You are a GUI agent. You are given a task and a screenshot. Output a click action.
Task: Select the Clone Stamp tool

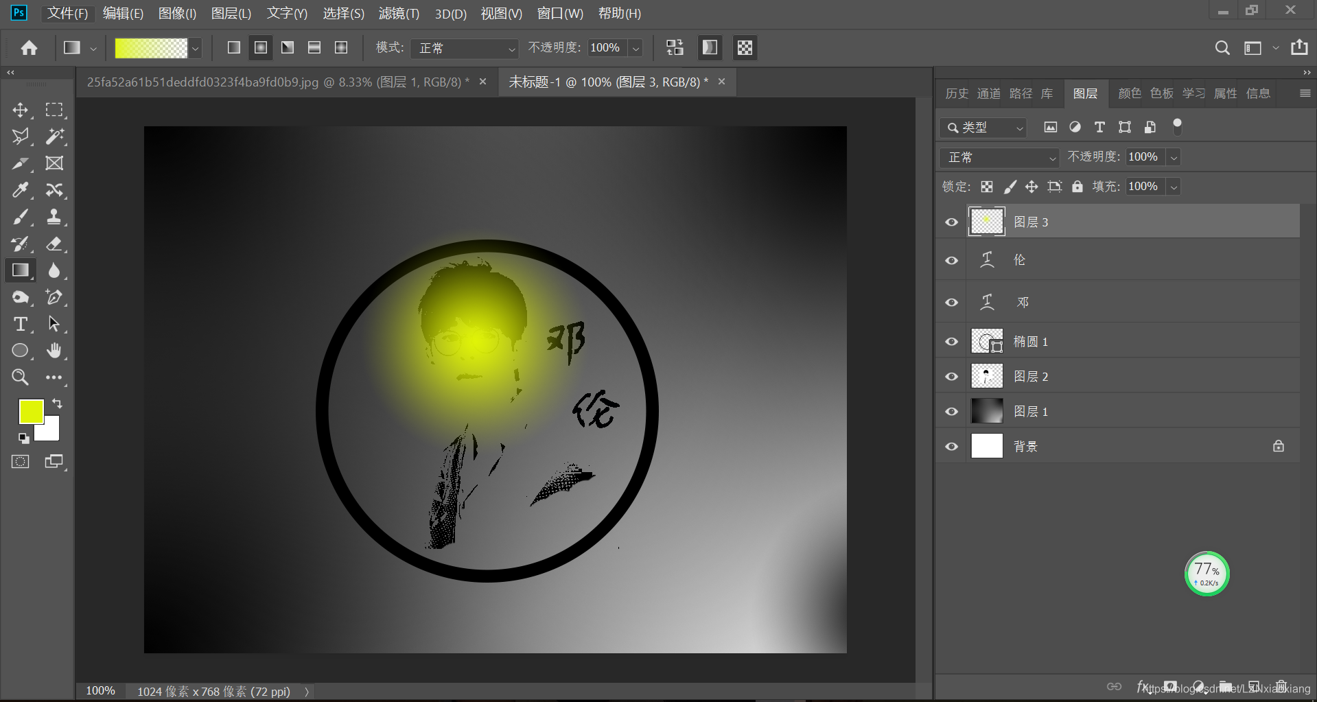pyautogui.click(x=55, y=217)
